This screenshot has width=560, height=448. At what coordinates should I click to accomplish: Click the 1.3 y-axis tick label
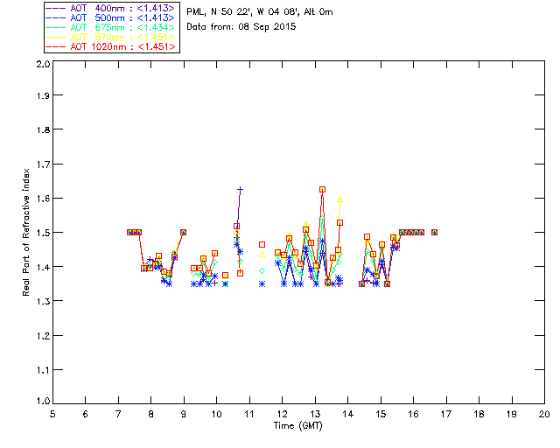click(43, 302)
